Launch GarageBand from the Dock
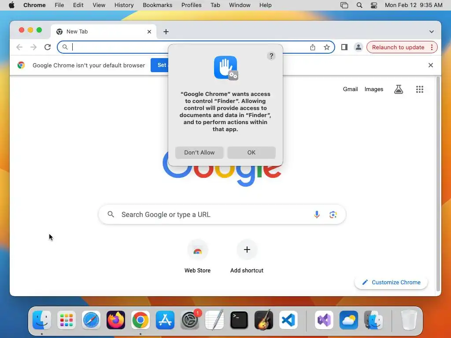Screen dimensions: 451x338 (264, 320)
